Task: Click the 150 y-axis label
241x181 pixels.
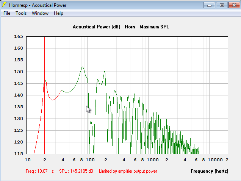Action: 19,72
